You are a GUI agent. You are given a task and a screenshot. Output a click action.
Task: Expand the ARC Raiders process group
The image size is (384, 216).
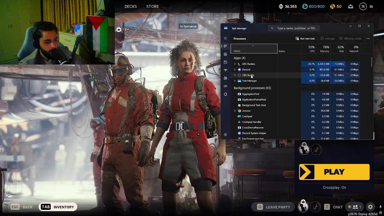235,64
